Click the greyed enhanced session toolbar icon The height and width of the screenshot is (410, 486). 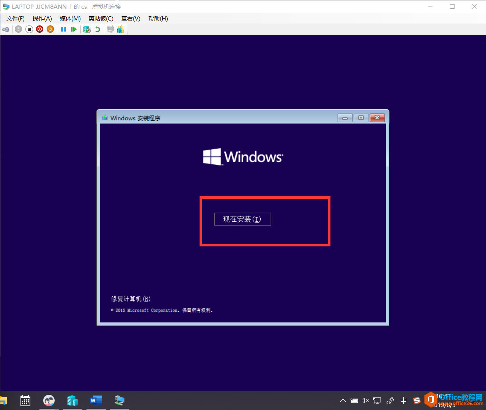[110, 29]
